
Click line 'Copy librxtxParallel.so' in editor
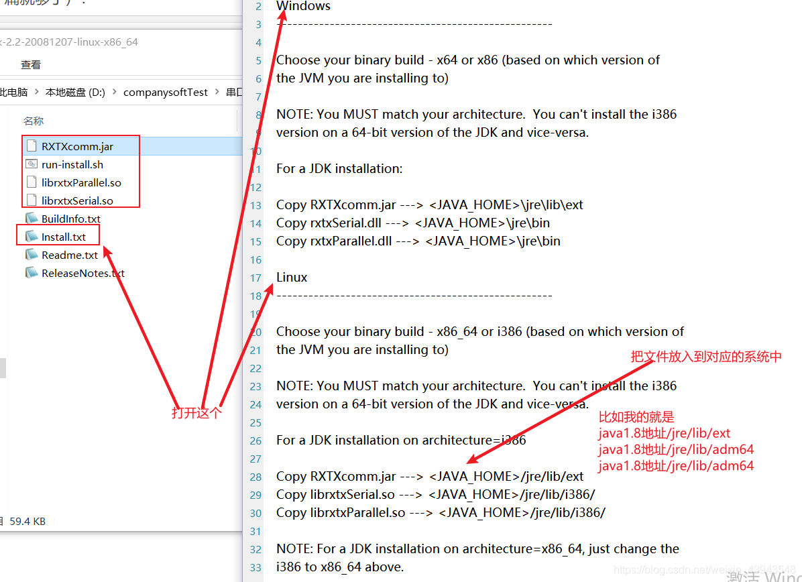coord(441,512)
